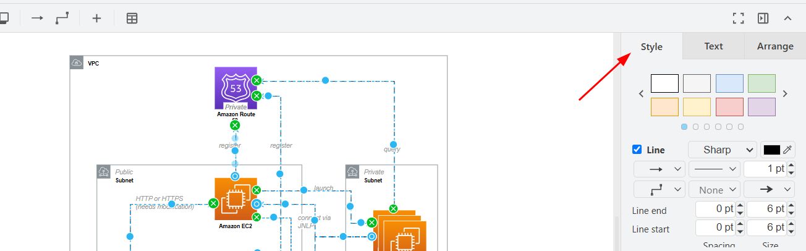The image size is (806, 251).
Task: Switch to the Arrange tab
Action: point(775,46)
